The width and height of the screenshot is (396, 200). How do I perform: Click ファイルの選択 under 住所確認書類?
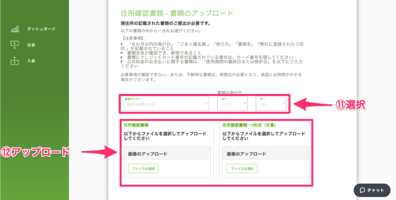143,169
